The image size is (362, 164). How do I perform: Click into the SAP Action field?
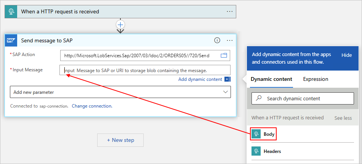click(145, 56)
